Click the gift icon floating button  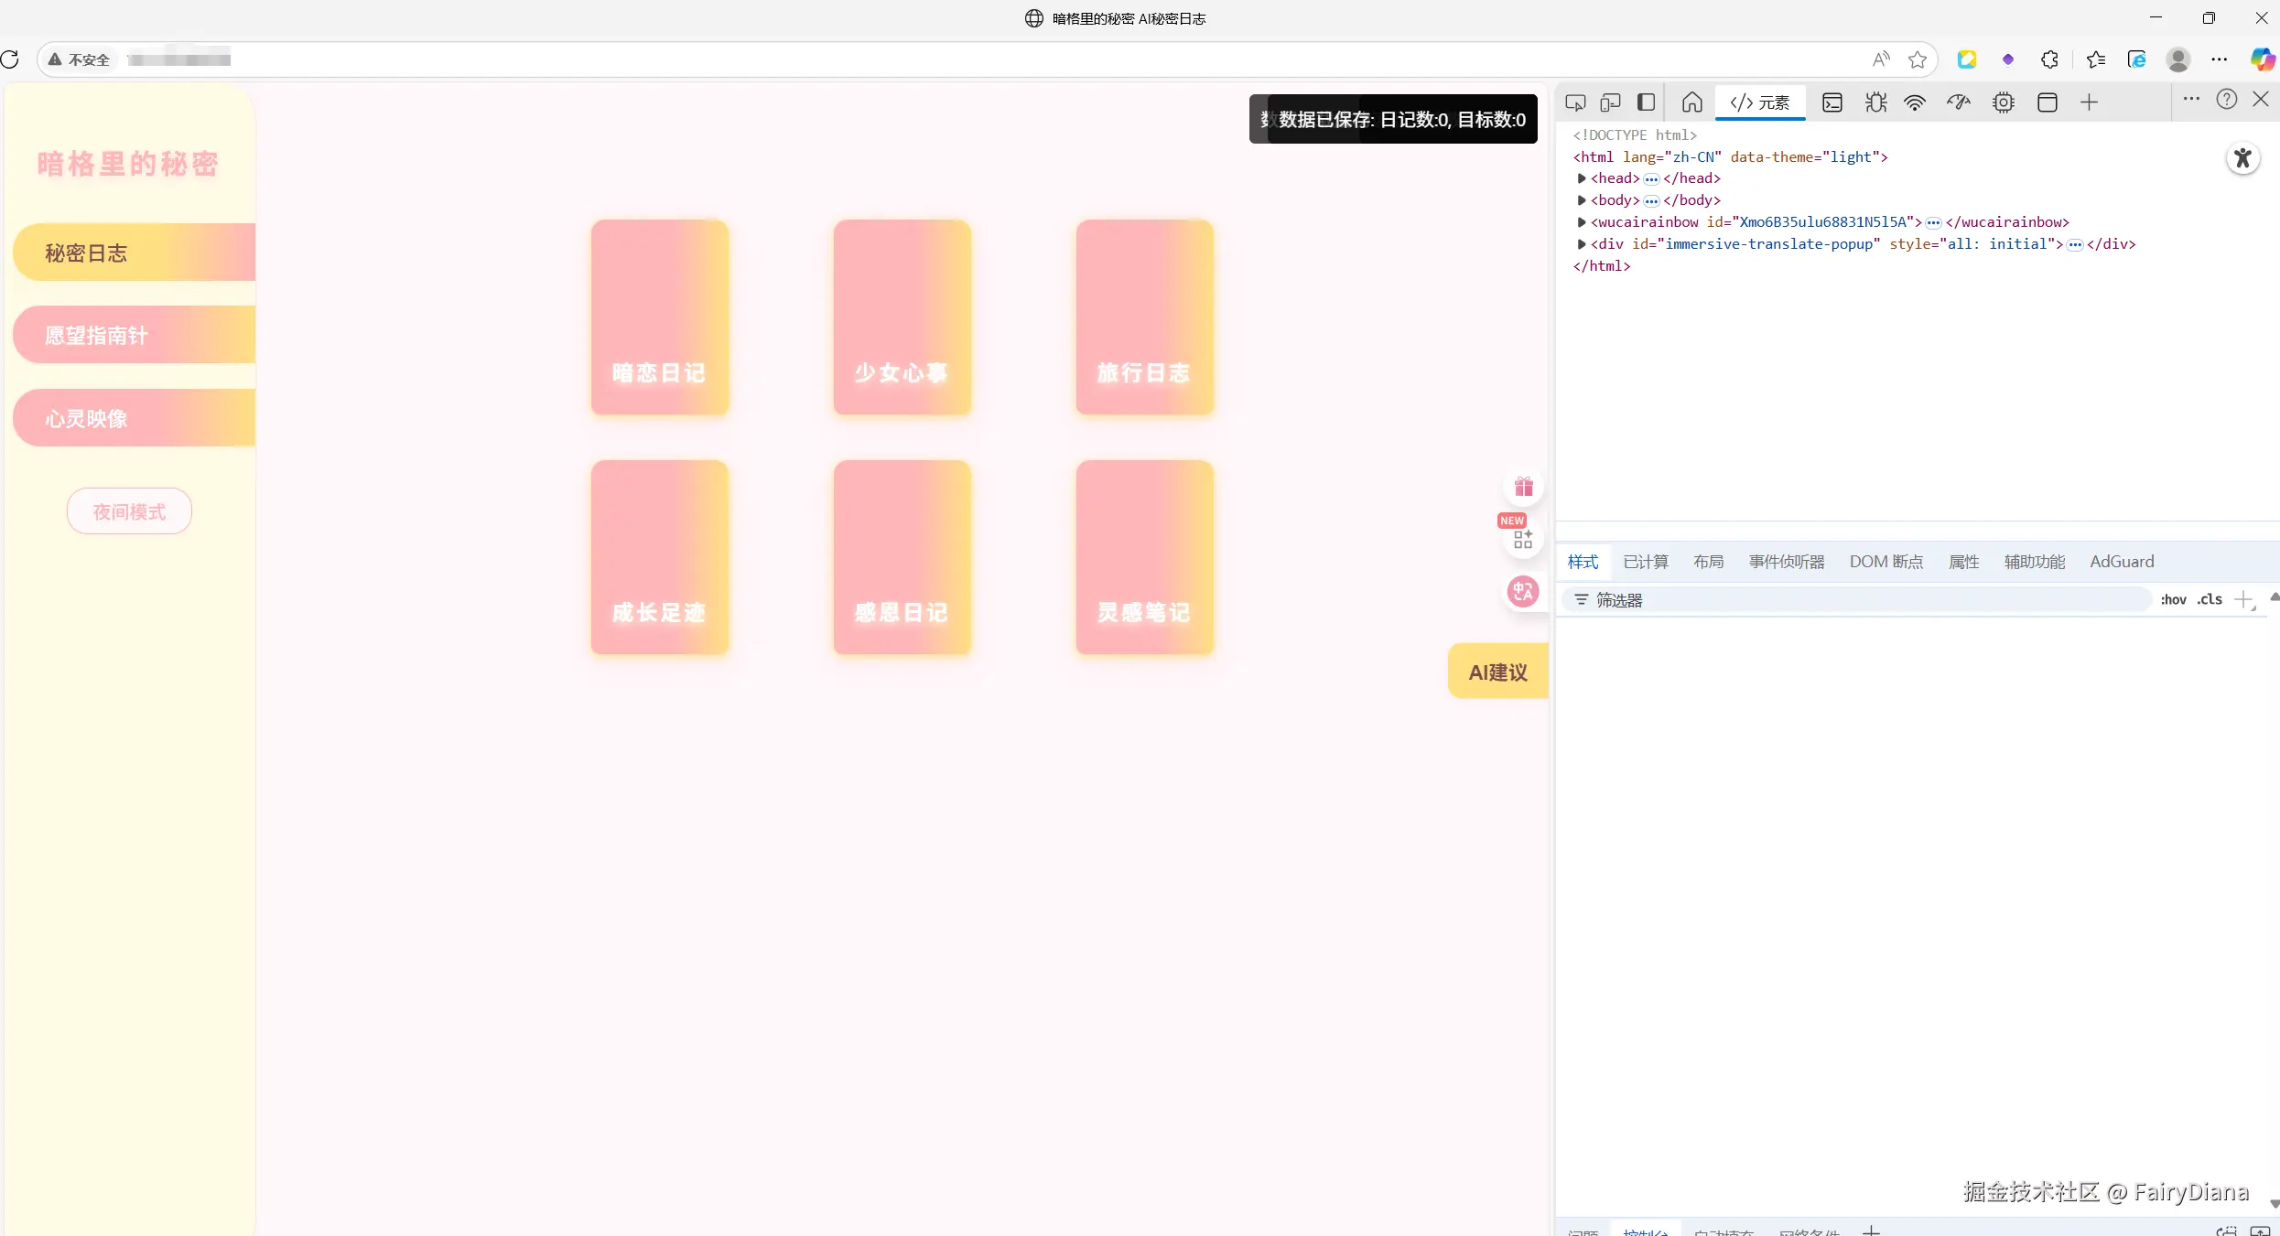pyautogui.click(x=1523, y=487)
